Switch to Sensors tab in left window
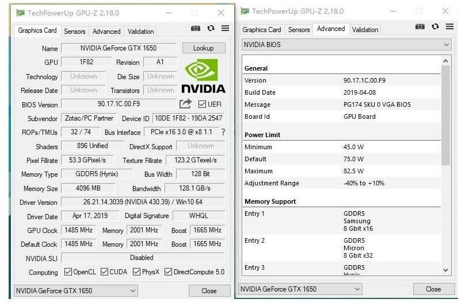 point(74,32)
